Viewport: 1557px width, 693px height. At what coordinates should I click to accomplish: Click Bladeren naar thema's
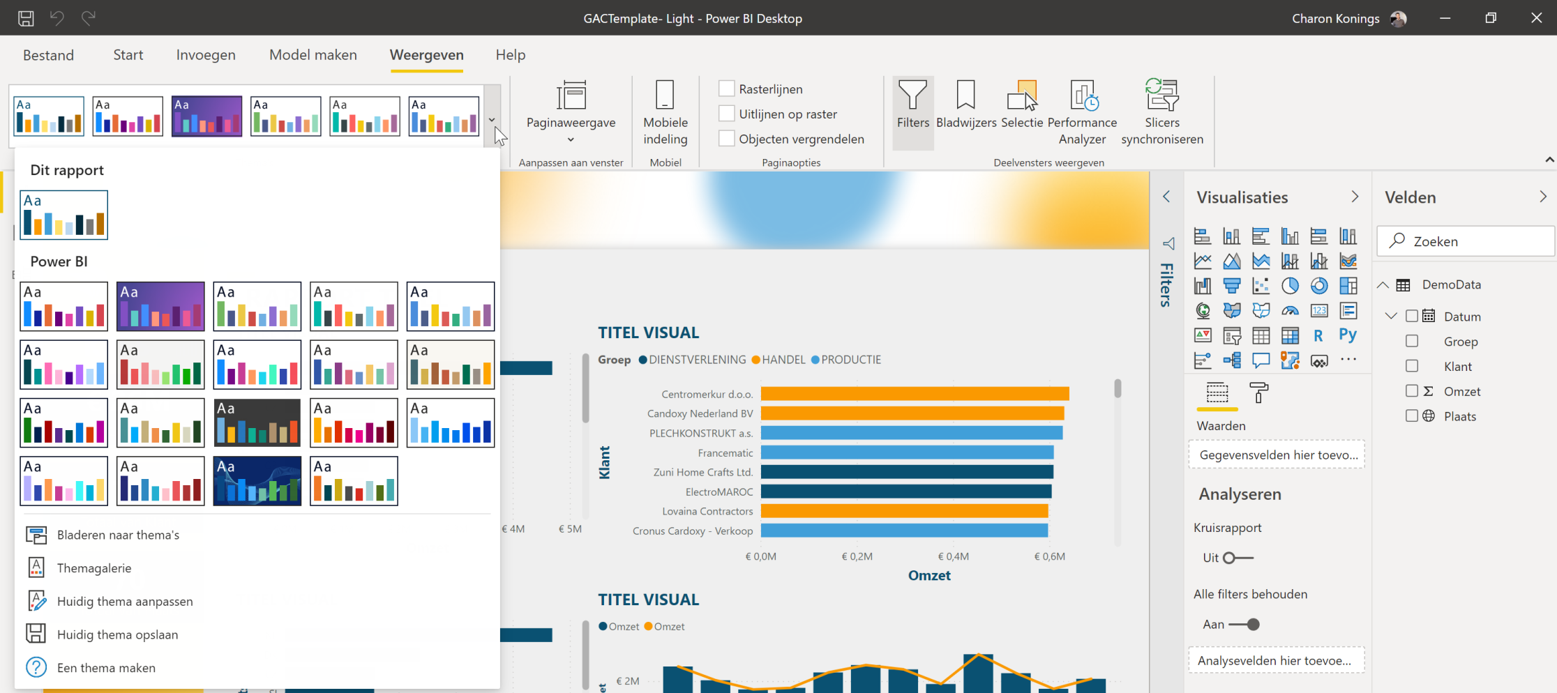118,535
